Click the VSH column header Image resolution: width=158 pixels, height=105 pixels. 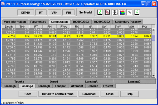tap(131, 27)
